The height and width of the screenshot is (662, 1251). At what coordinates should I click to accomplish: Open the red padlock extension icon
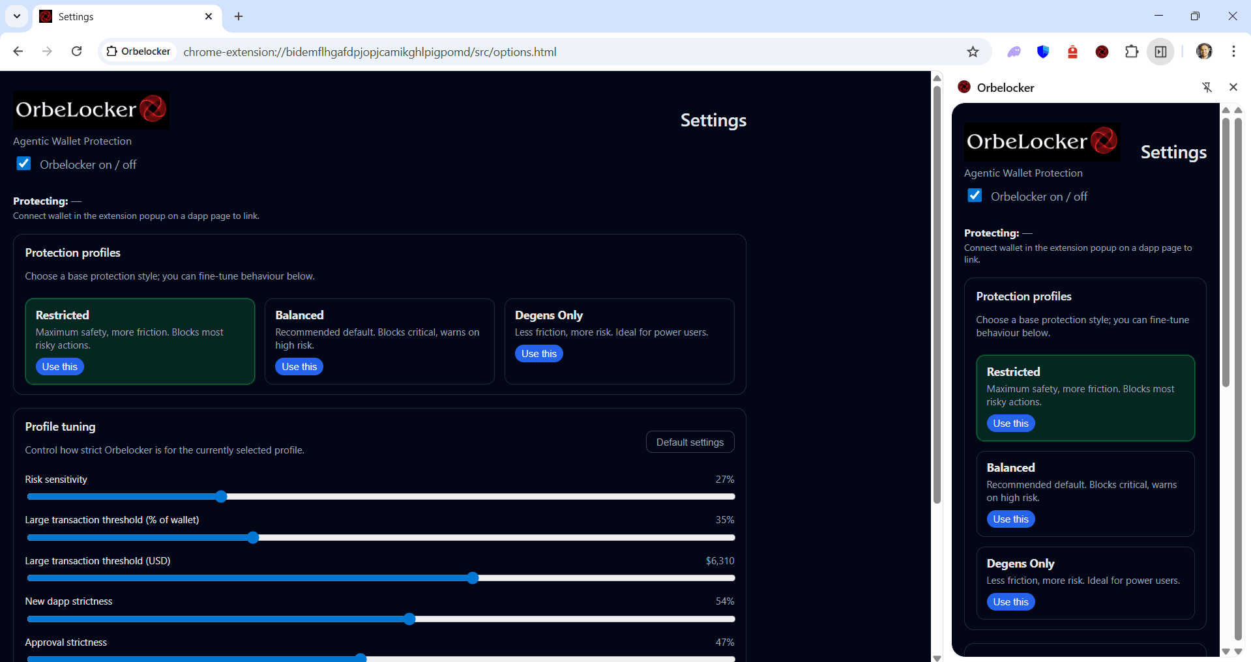(x=1072, y=51)
